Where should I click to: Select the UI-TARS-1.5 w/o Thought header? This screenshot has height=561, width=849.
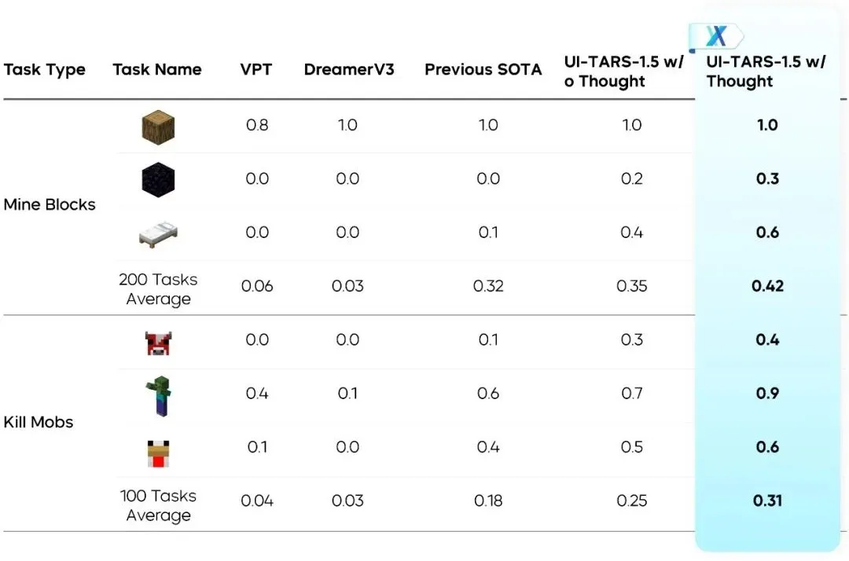coord(623,71)
